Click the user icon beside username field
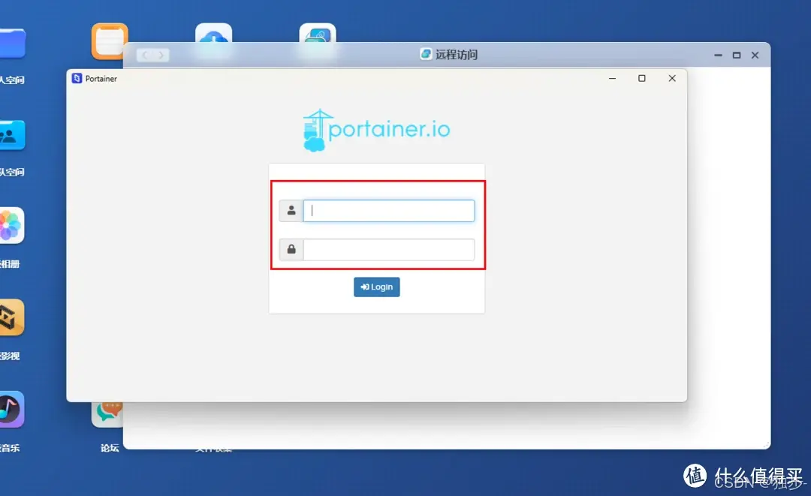Screen dimensions: 811x496 (291, 211)
